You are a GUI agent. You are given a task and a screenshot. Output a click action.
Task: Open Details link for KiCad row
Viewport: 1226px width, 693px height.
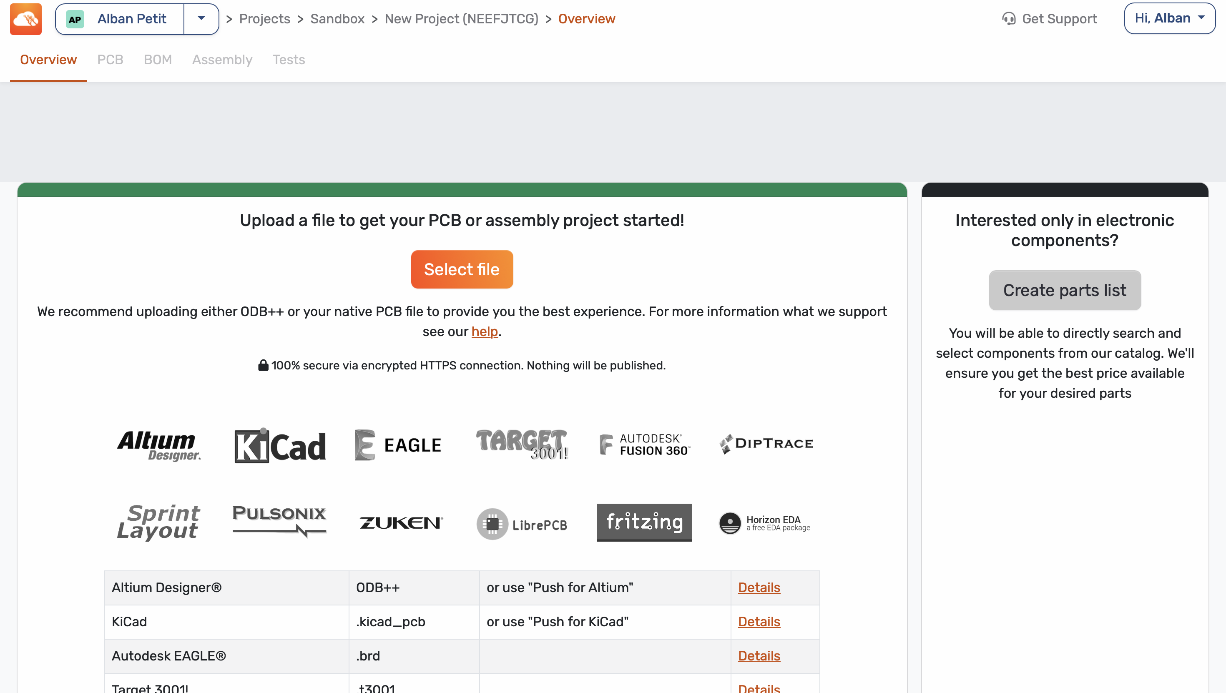[x=759, y=622]
